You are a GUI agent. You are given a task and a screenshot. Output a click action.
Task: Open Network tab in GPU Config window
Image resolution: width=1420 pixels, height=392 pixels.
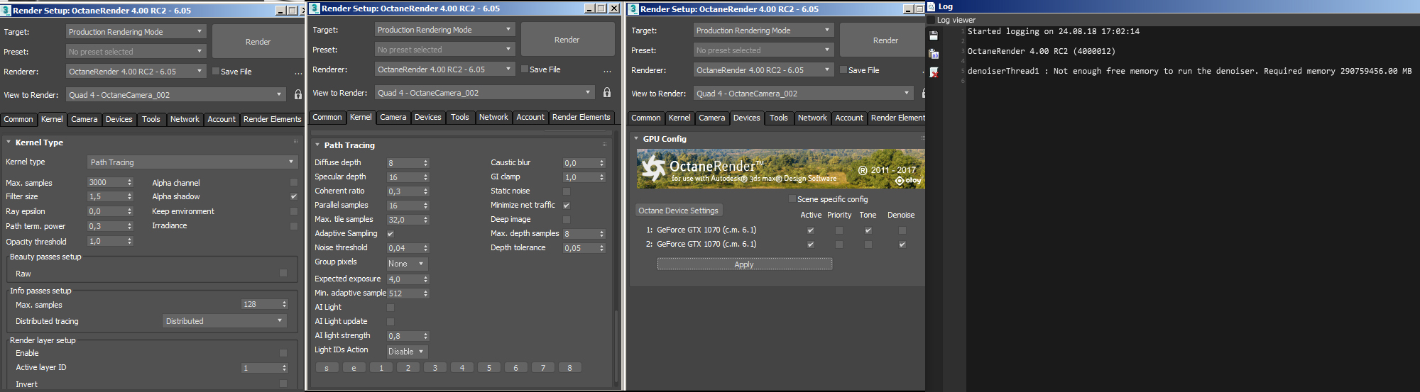[812, 118]
